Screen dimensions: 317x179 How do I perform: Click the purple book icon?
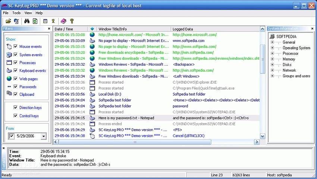pos(63,21)
